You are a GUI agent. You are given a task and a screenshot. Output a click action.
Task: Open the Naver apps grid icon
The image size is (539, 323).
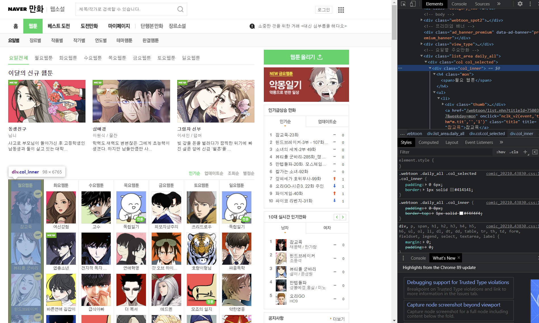pos(341,10)
